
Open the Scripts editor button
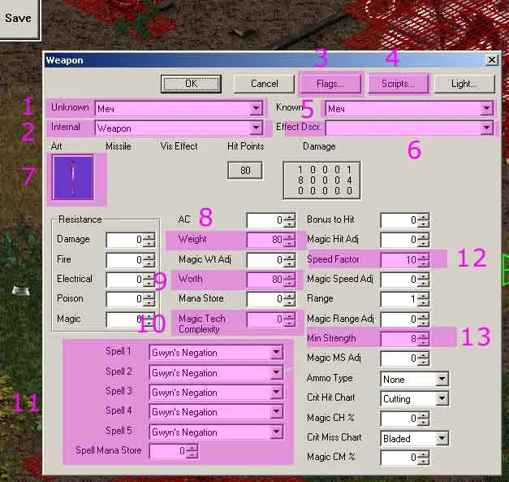[x=397, y=84]
